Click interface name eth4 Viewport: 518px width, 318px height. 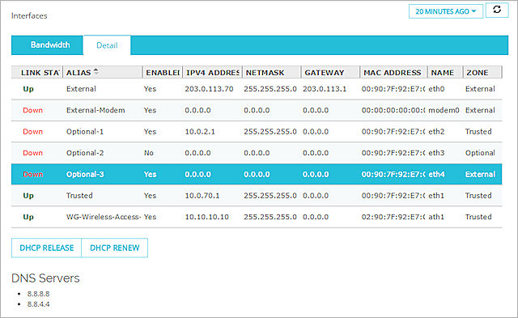436,174
